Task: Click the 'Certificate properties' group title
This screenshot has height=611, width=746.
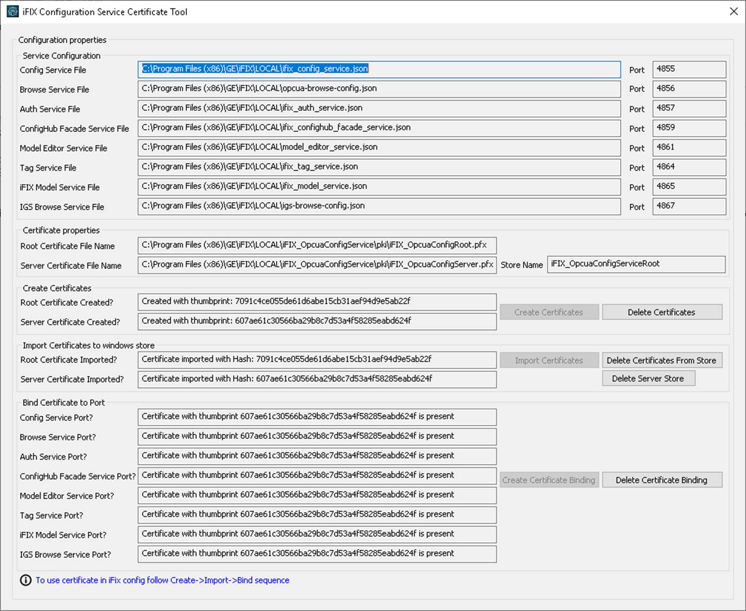Action: point(61,230)
